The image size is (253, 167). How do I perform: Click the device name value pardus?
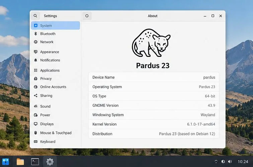(209, 77)
